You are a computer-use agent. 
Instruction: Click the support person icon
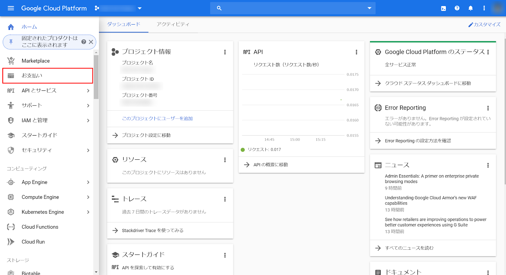[11, 106]
